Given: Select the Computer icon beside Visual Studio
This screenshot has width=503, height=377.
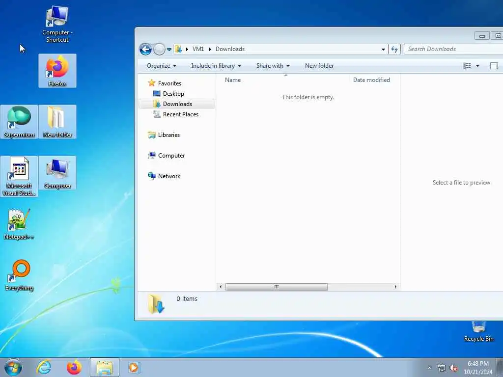Looking at the screenshot, I should pyautogui.click(x=57, y=173).
